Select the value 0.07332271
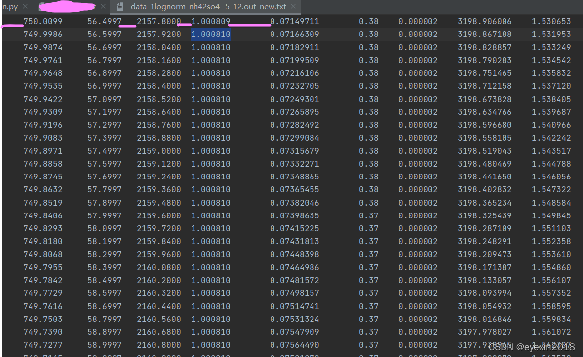Screen dimensions: 583x357 pos(295,164)
